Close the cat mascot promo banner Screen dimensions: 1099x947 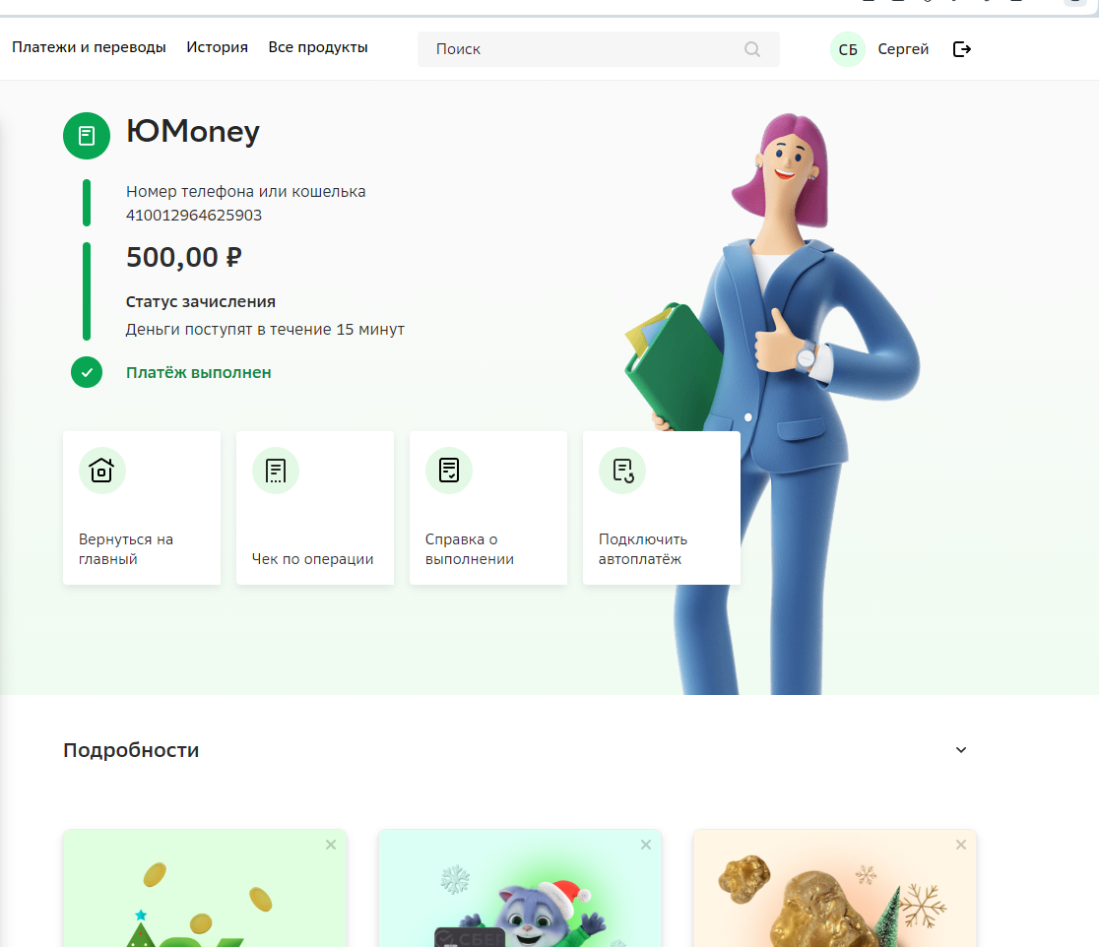click(646, 845)
